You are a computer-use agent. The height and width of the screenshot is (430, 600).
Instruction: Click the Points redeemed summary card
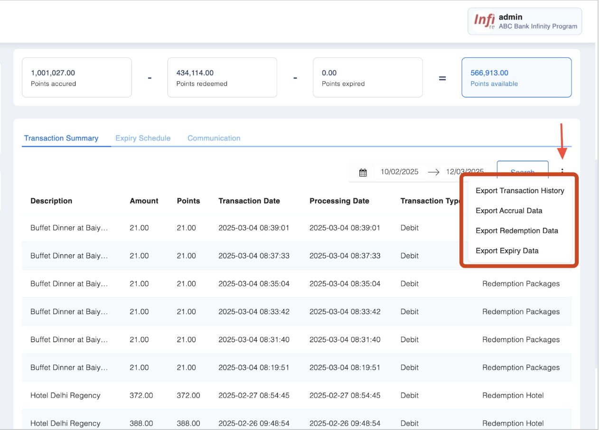pyautogui.click(x=222, y=78)
